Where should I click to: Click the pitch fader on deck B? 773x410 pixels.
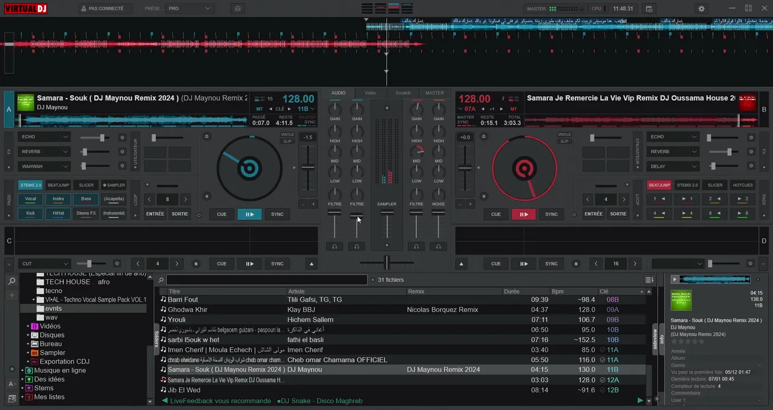[466, 168]
